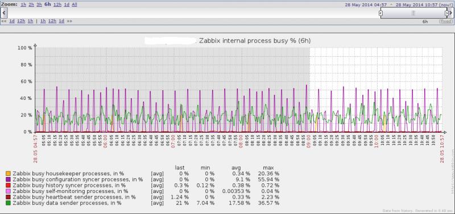The height and width of the screenshot is (214, 455).
Task: Select the bold 6h zoom level
Action: (48, 5)
